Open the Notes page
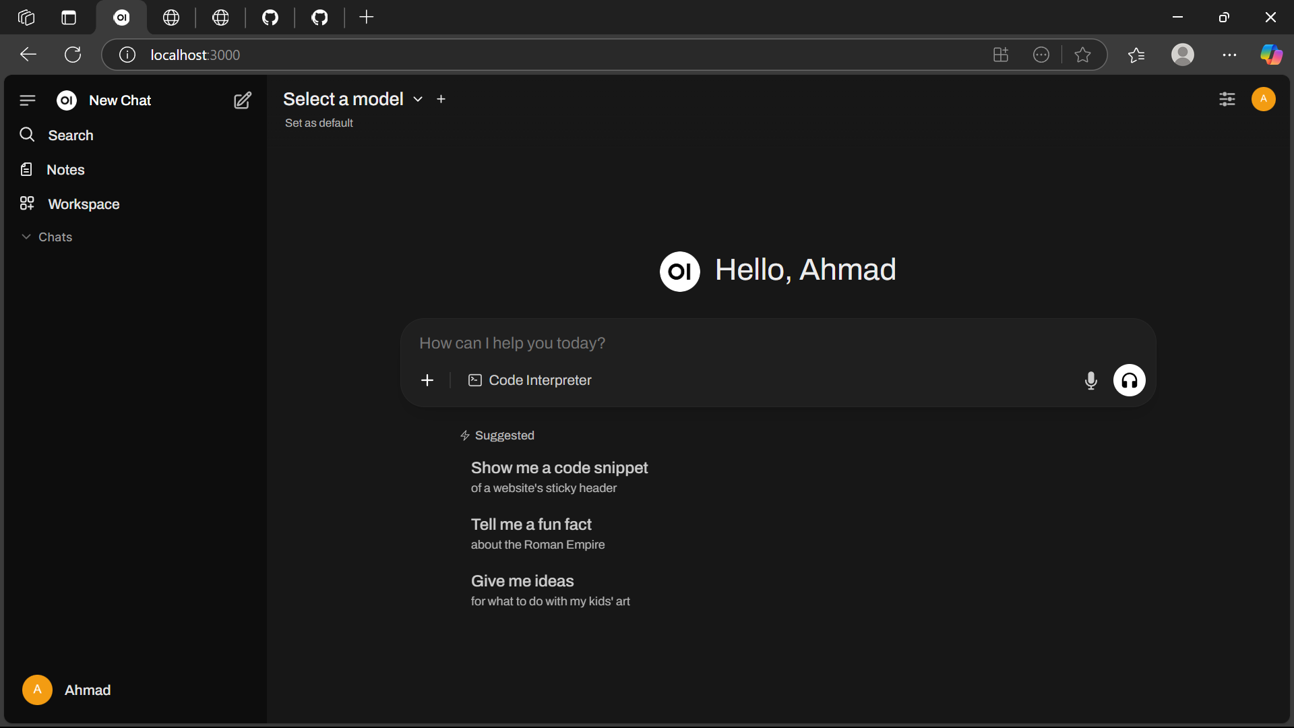This screenshot has height=728, width=1294. tap(65, 170)
